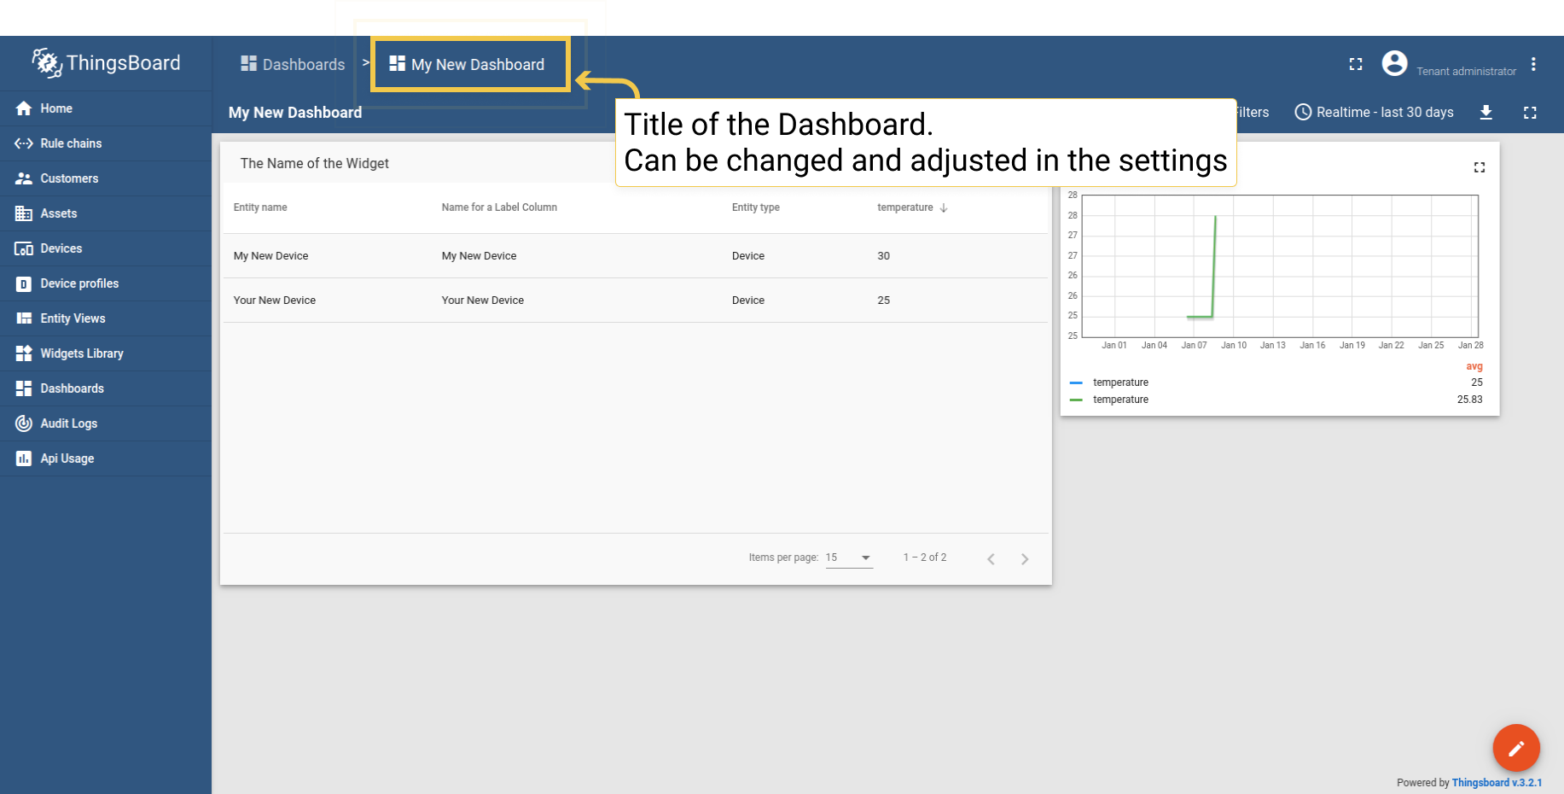Click the export dashboard download icon
The width and height of the screenshot is (1564, 794).
[1486, 112]
